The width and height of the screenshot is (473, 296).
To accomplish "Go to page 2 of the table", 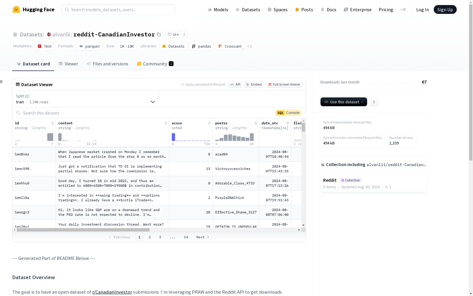I will (x=150, y=237).
